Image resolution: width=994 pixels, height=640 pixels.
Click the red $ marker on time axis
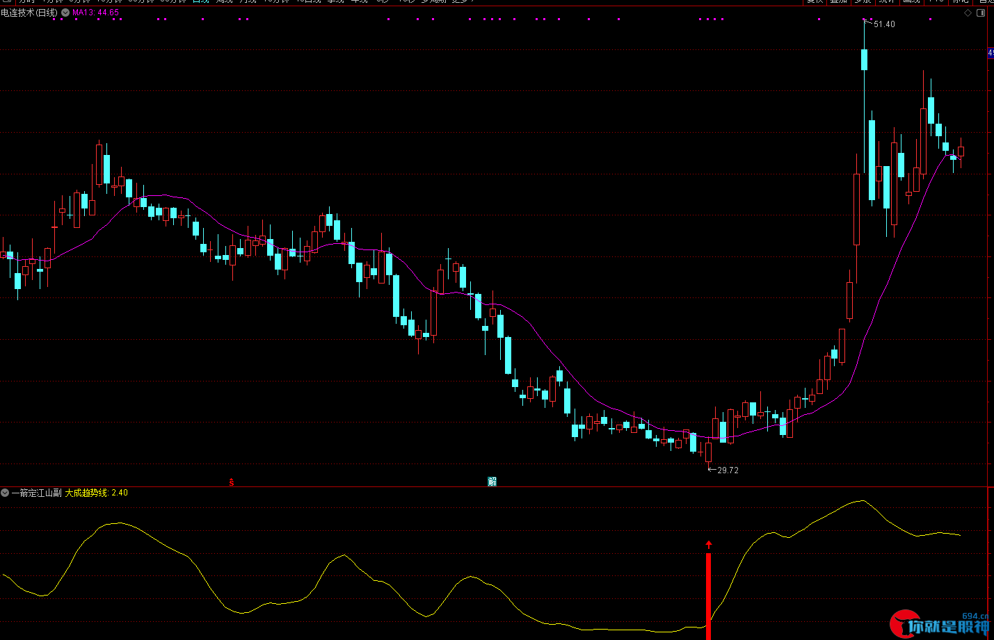click(x=232, y=482)
